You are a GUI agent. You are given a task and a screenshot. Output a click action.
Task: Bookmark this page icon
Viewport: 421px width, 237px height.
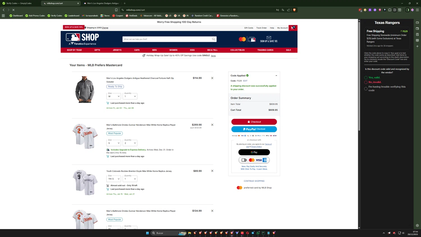tap(116, 10)
